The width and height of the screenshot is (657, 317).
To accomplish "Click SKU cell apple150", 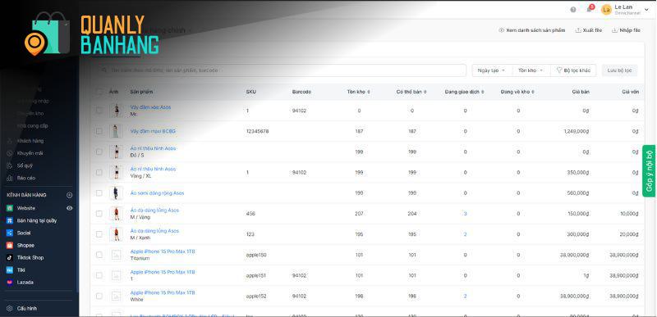I will coord(256,255).
